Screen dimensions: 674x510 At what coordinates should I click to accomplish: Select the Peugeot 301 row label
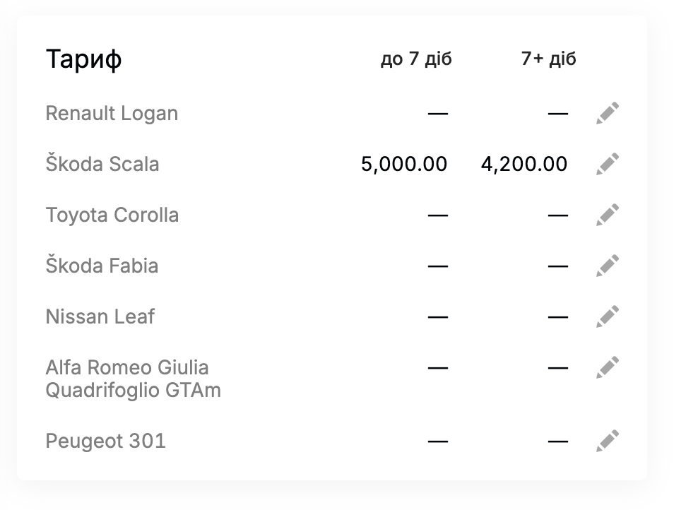coord(106,441)
